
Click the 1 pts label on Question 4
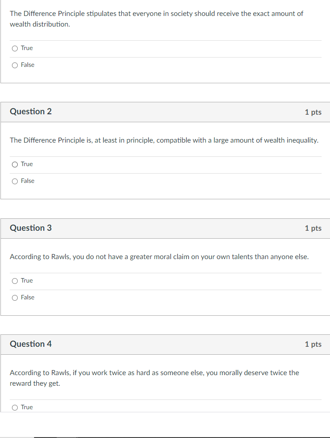pyautogui.click(x=314, y=345)
